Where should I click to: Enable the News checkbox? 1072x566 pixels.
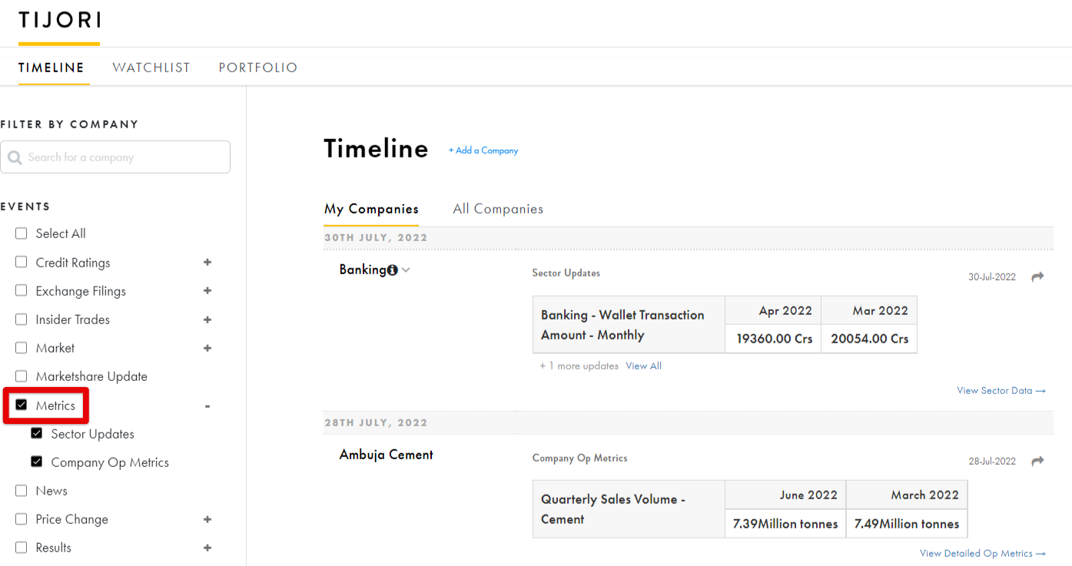coord(21,490)
